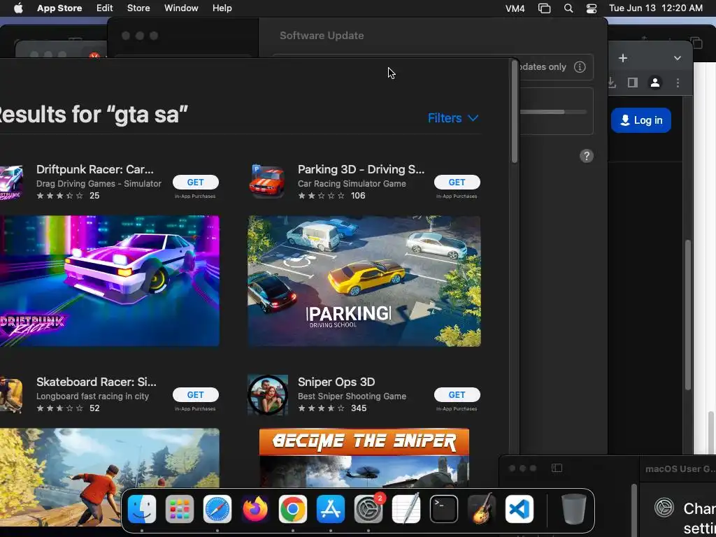Screen dimensions: 716x537
Task: Click the Apple menu logo
Action: pos(18,8)
